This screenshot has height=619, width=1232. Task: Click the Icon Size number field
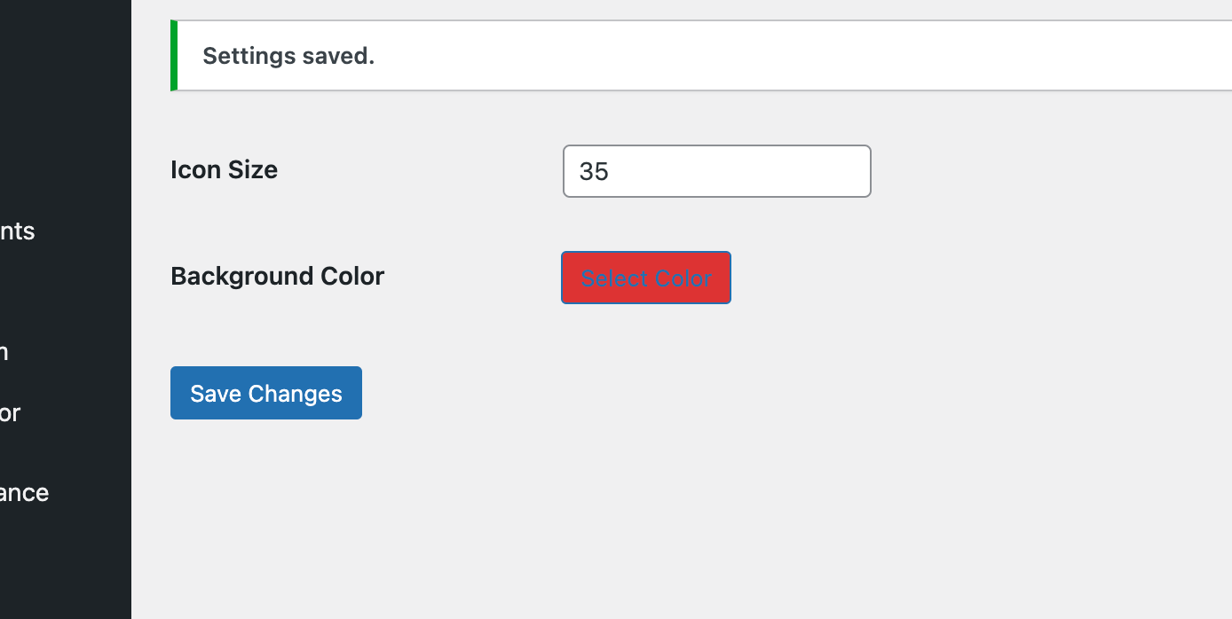point(716,171)
